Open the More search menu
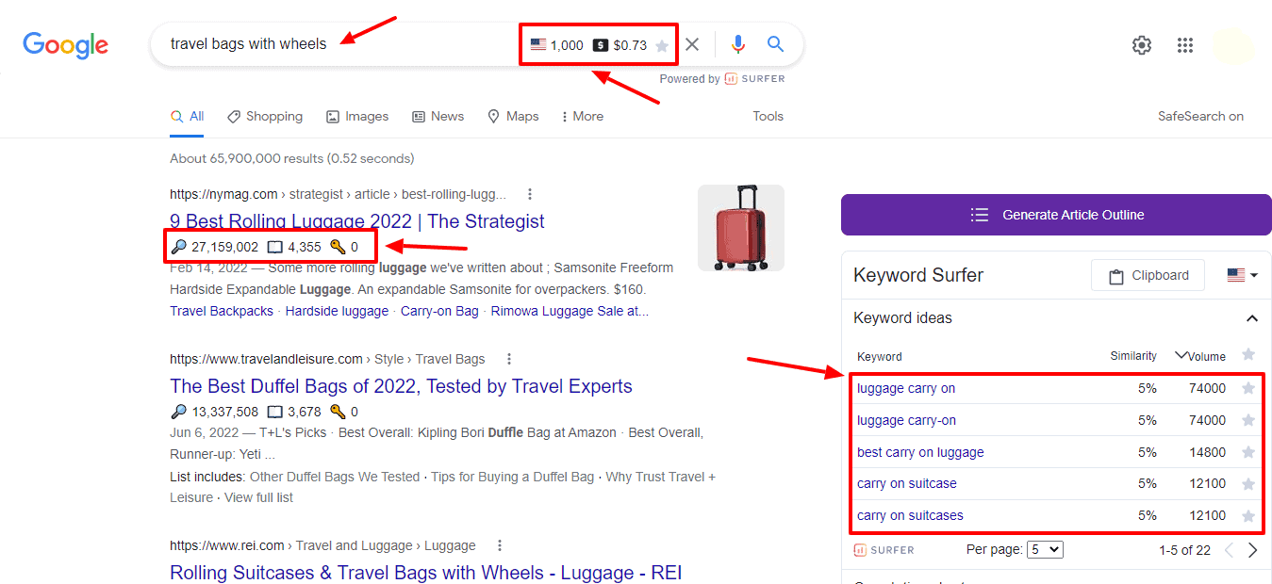Image resolution: width=1272 pixels, height=584 pixels. coord(582,117)
